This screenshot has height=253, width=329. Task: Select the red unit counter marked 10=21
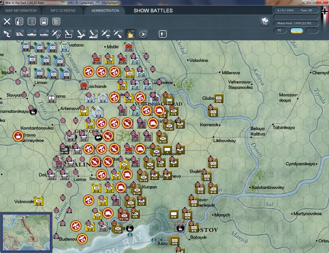(96, 59)
